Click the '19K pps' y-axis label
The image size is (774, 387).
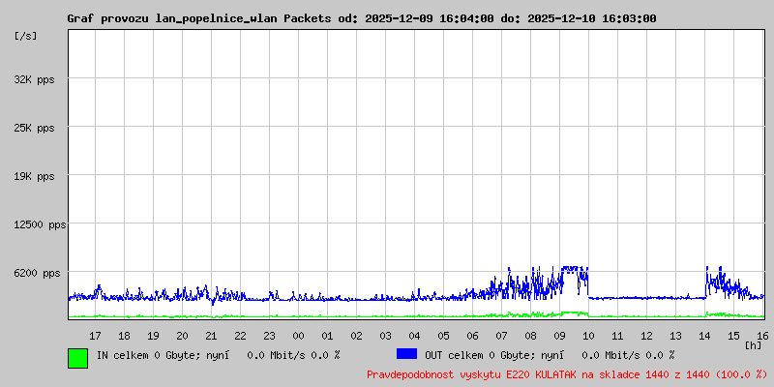(35, 176)
